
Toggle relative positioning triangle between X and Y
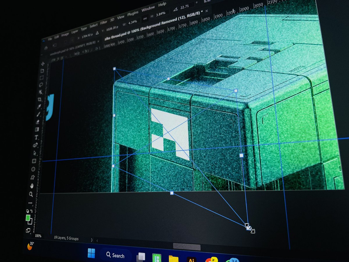point(97,33)
